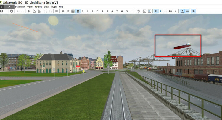This screenshot has width=222, height=120.
Task: Click the Copy icon
Action: 34,11
